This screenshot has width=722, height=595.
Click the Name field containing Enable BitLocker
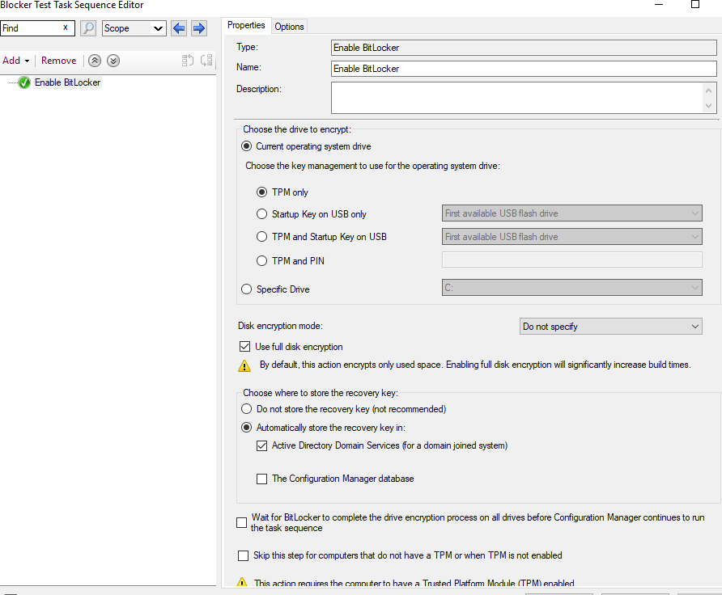pos(524,69)
